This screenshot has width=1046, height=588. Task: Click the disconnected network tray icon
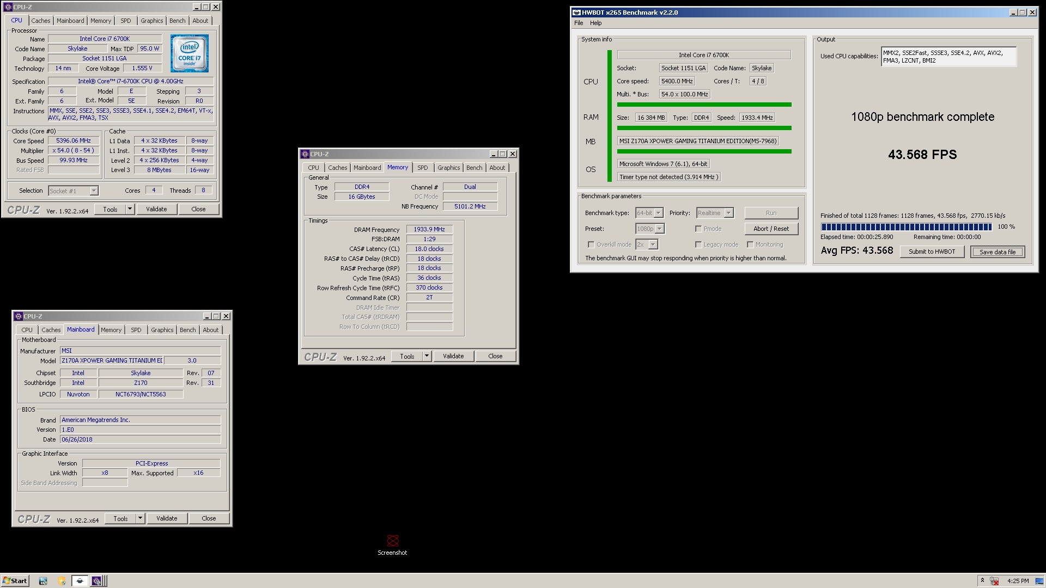click(995, 581)
